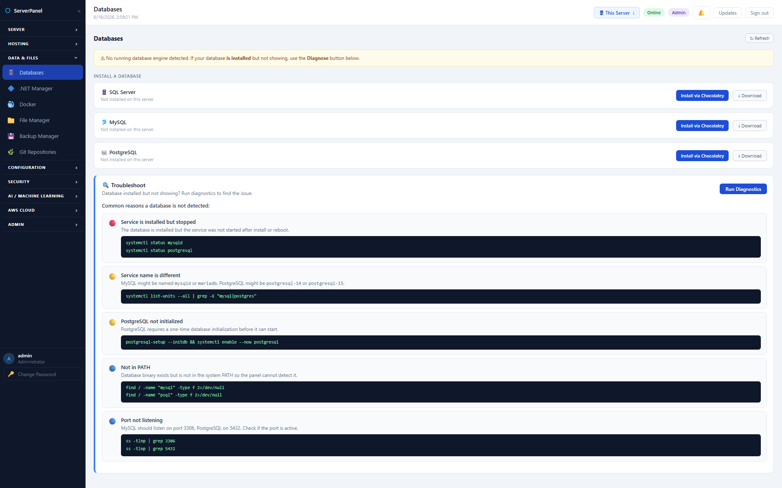
Task: Sign out of ServerPanel
Action: [x=759, y=13]
